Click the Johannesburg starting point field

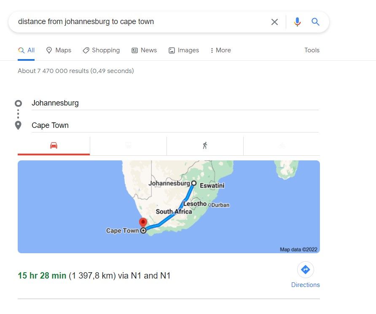coord(84,103)
